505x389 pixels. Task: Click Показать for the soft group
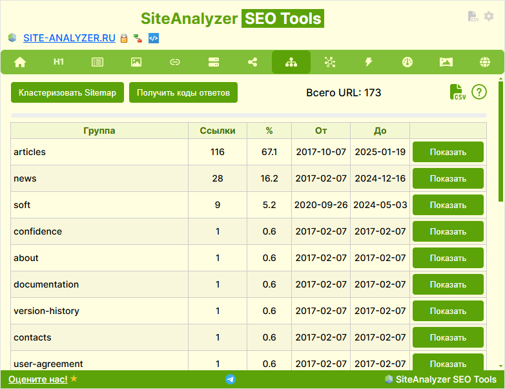tap(448, 205)
